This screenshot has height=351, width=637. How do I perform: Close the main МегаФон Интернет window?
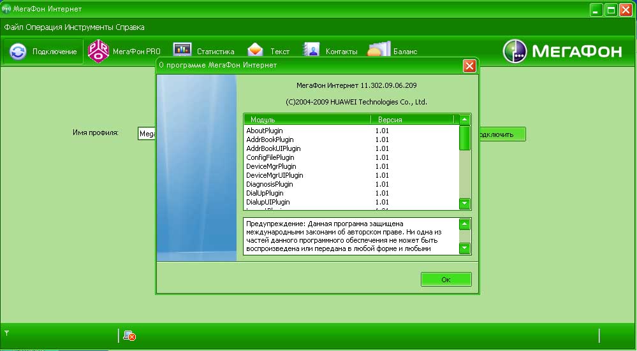tap(626, 10)
